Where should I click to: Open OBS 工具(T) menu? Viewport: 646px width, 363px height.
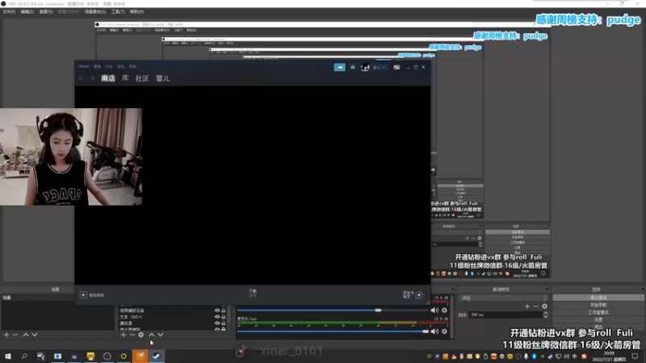coord(118,11)
